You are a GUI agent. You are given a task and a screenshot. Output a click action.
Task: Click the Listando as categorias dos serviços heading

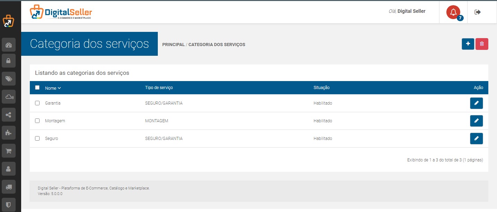pos(82,73)
